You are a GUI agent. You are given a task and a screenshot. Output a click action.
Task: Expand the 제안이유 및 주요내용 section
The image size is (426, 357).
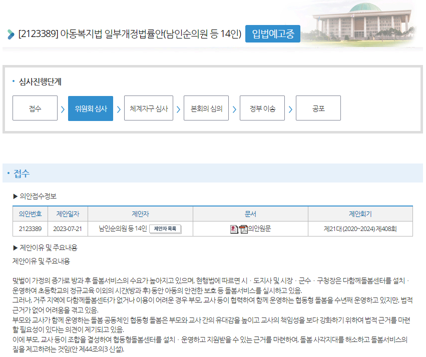(16, 247)
